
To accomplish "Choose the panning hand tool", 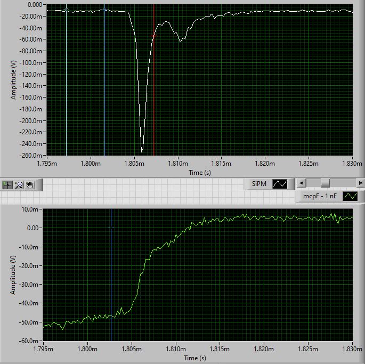I will [x=30, y=185].
